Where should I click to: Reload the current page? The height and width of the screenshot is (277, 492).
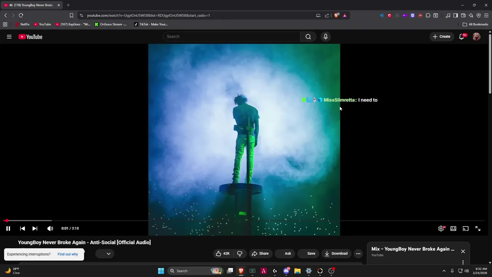21,15
